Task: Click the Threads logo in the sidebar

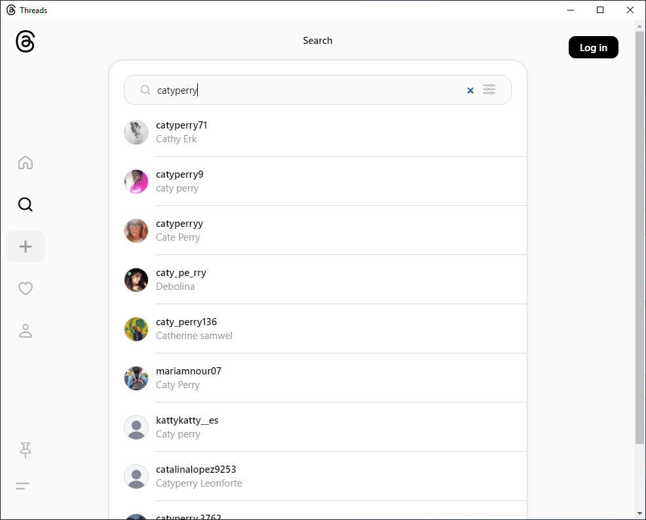Action: [25, 42]
